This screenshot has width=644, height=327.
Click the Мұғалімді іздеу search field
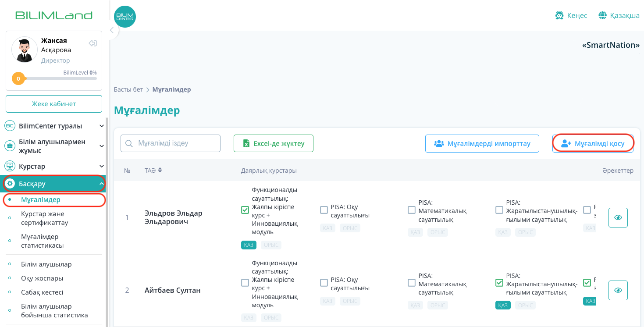click(171, 143)
